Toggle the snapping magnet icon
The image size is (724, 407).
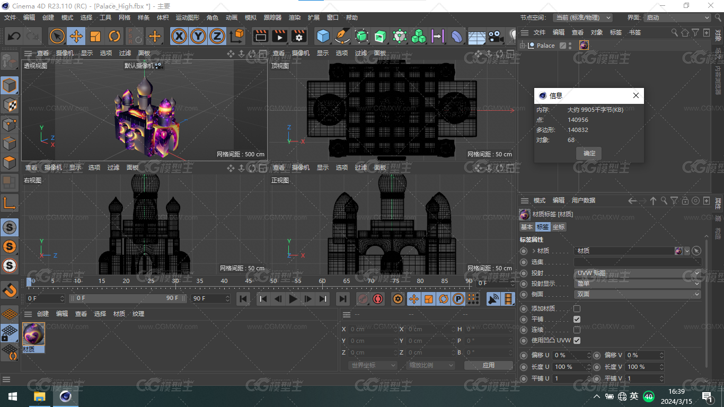tap(10, 290)
